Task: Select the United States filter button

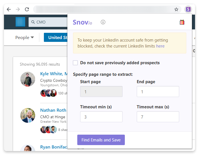Action: (x=55, y=37)
